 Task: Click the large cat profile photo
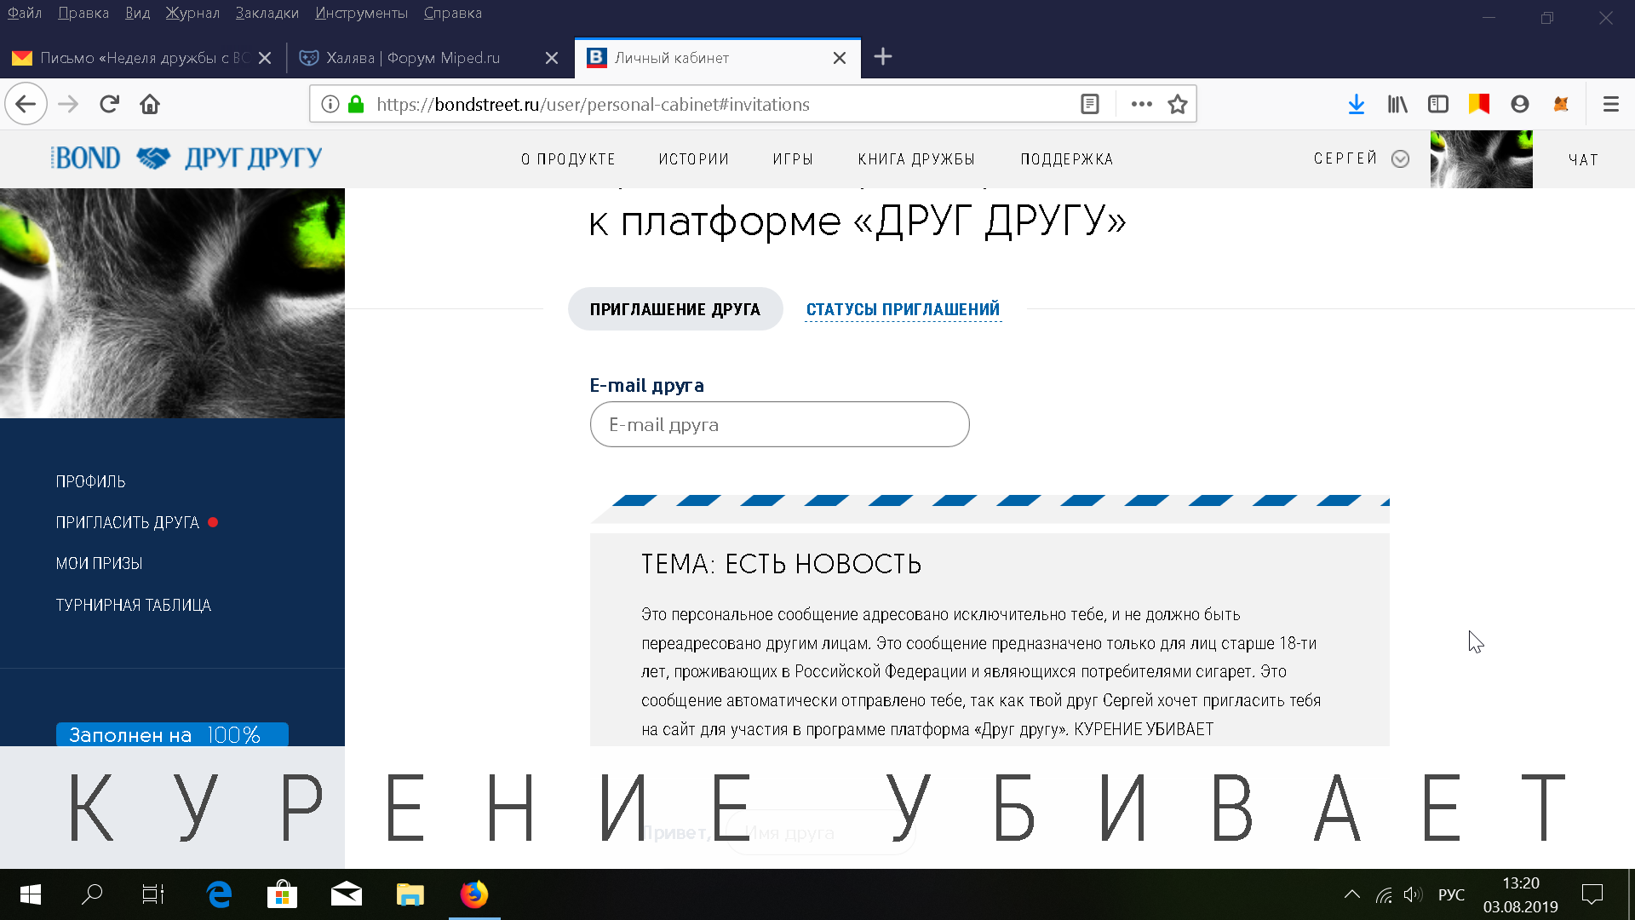click(x=172, y=303)
